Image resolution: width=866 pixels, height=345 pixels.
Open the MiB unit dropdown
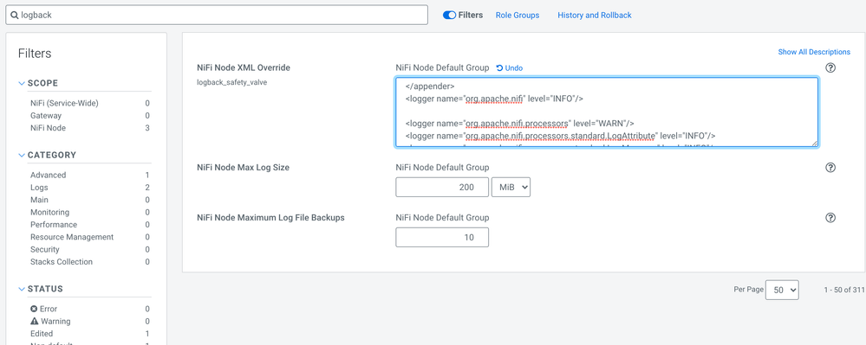pyautogui.click(x=511, y=188)
